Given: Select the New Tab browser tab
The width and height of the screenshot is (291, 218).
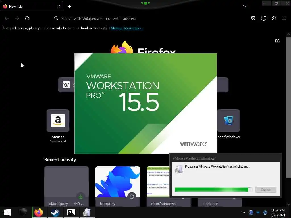Looking at the screenshot, I should click(32, 6).
